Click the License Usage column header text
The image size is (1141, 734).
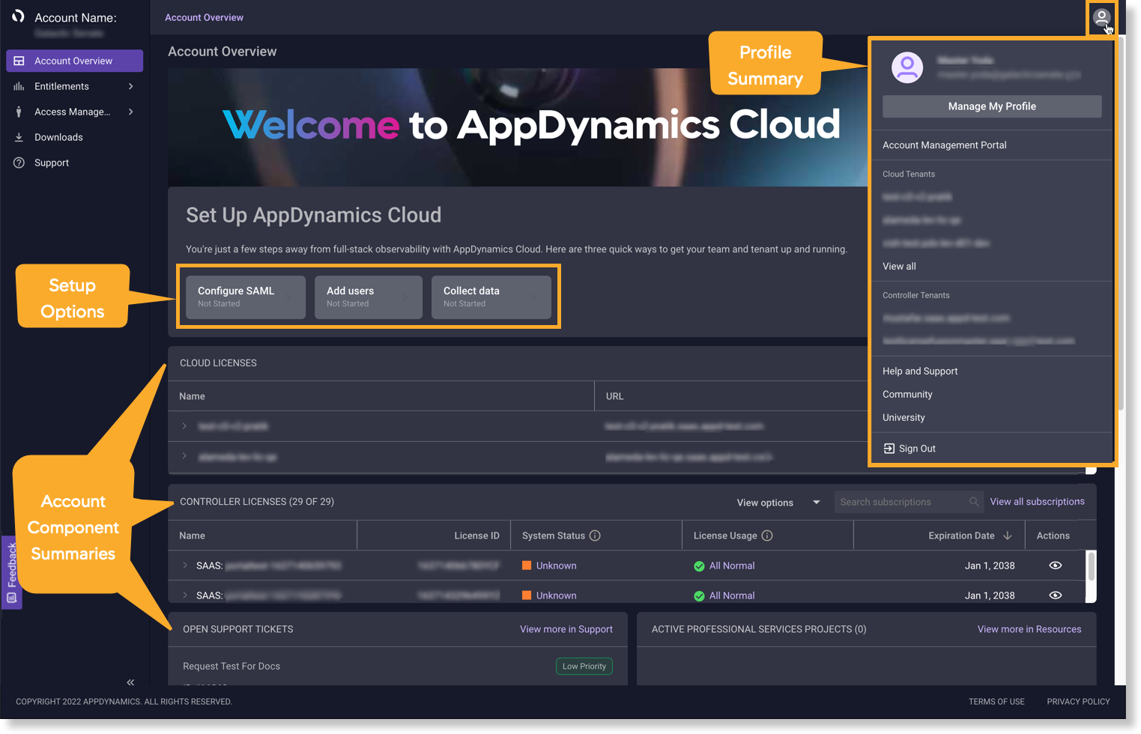pyautogui.click(x=725, y=536)
